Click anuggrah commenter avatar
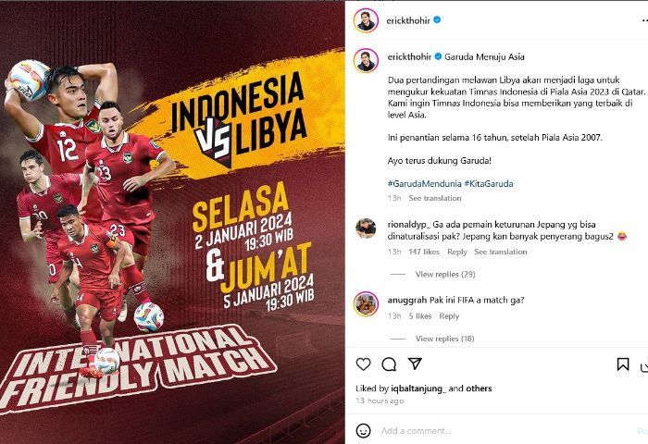648x444 pixels. coord(366,303)
